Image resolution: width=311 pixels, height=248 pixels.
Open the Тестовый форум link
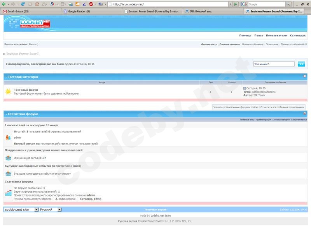[26, 90]
